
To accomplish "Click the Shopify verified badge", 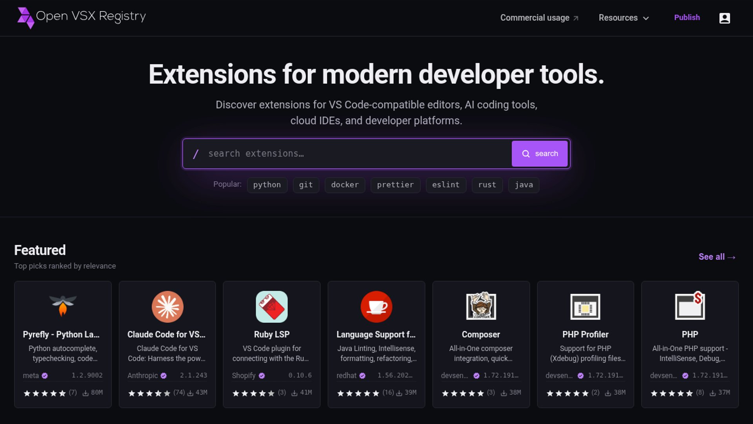I will point(262,376).
